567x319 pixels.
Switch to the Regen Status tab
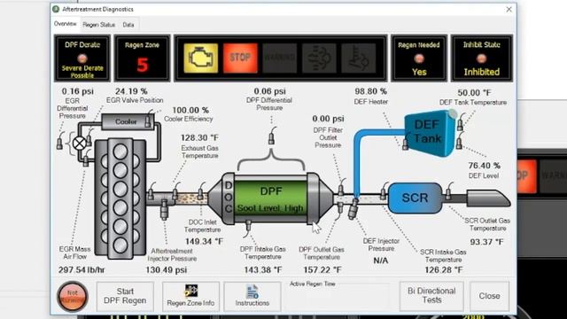tap(98, 25)
